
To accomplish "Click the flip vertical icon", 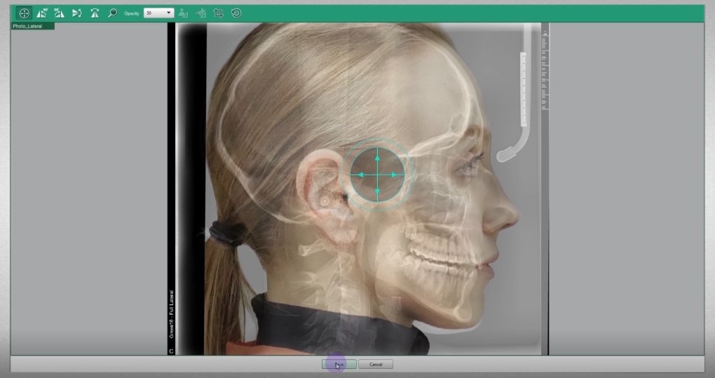I will [95, 13].
